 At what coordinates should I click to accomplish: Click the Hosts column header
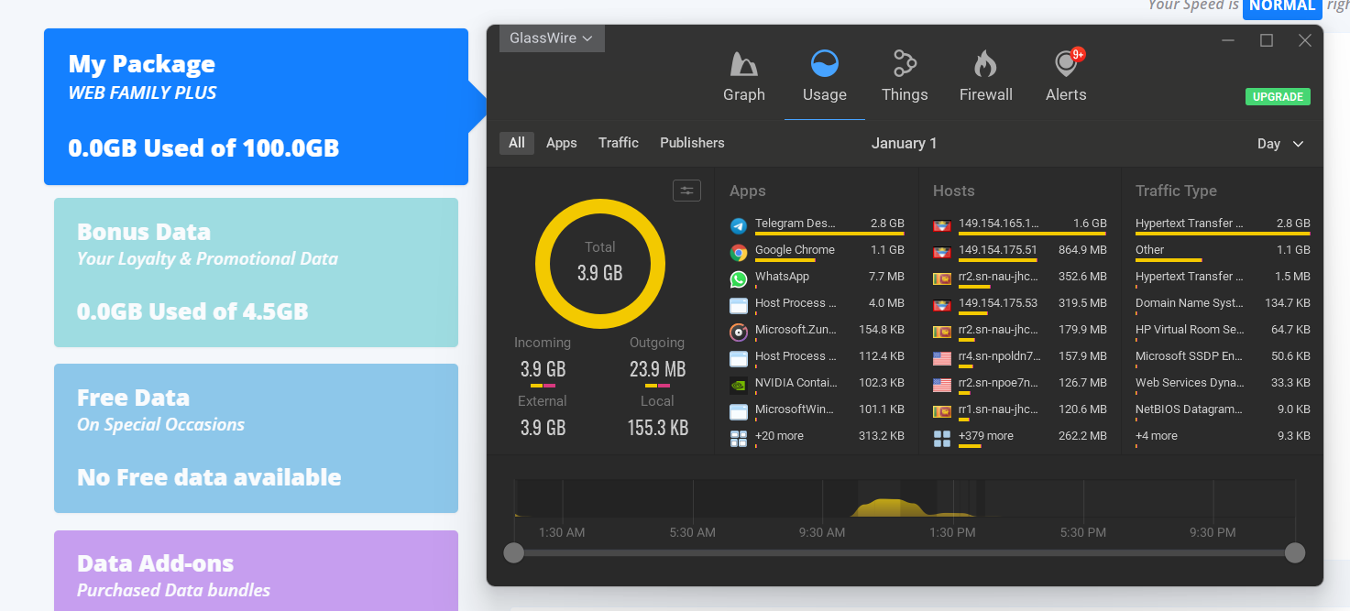953,191
